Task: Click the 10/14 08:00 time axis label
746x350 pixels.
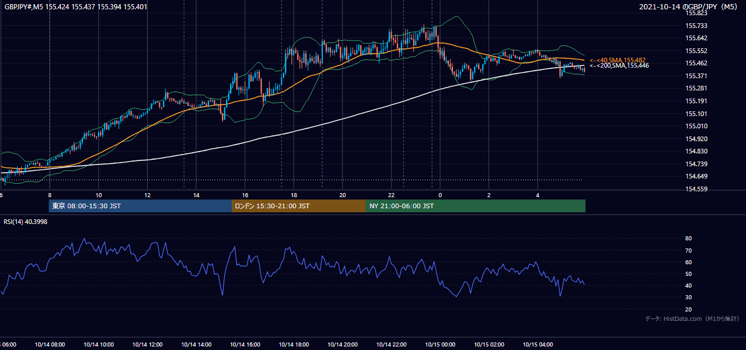Action: pyautogui.click(x=50, y=345)
